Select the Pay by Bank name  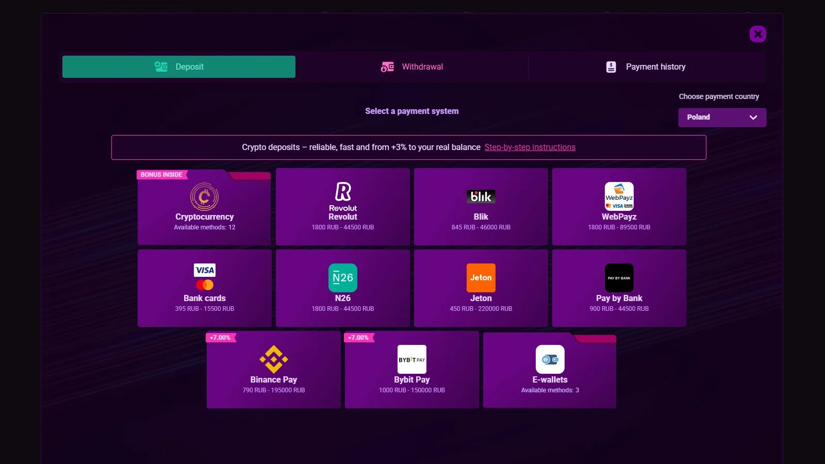619,299
